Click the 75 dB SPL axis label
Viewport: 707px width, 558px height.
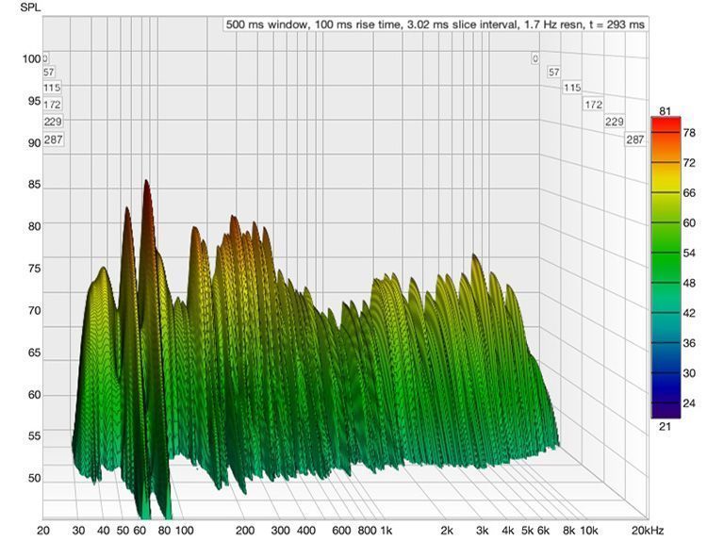click(34, 269)
